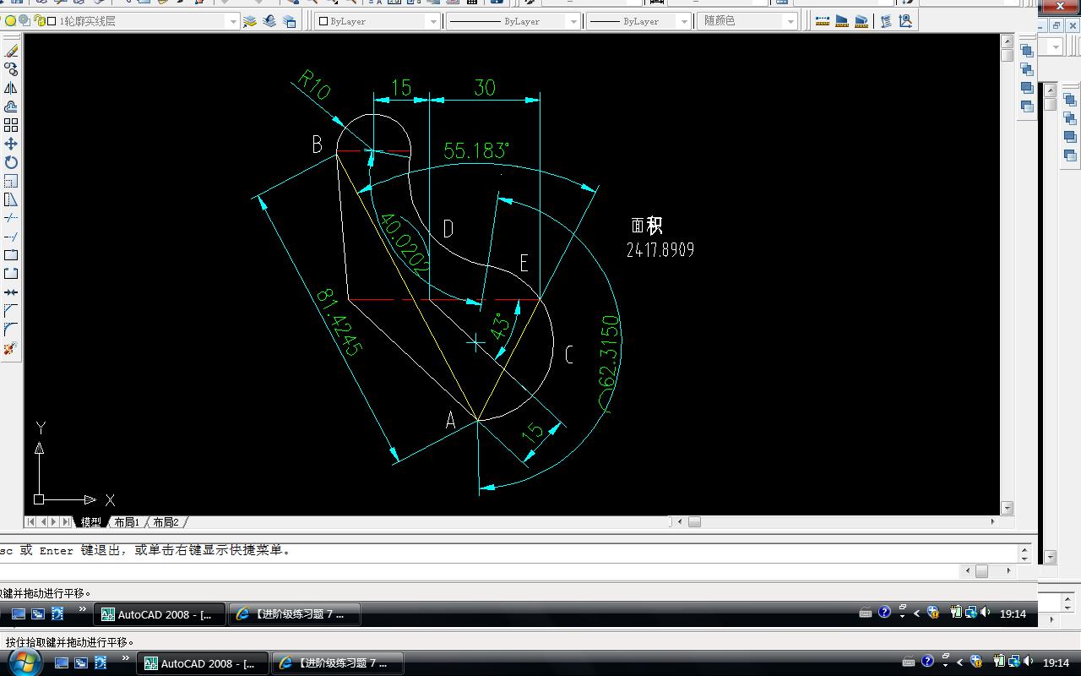
Task: Click the drawing's horizontal scrollbar thumb
Action: click(694, 522)
